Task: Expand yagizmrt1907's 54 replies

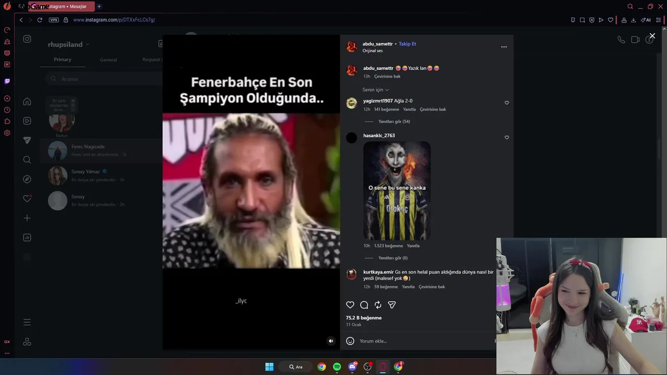Action: click(394, 121)
